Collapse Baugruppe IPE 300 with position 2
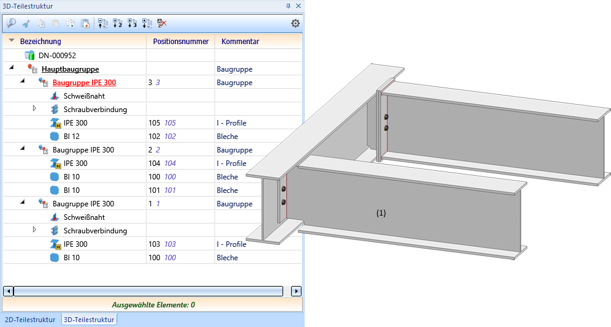The height and width of the screenshot is (327, 611). (x=22, y=148)
